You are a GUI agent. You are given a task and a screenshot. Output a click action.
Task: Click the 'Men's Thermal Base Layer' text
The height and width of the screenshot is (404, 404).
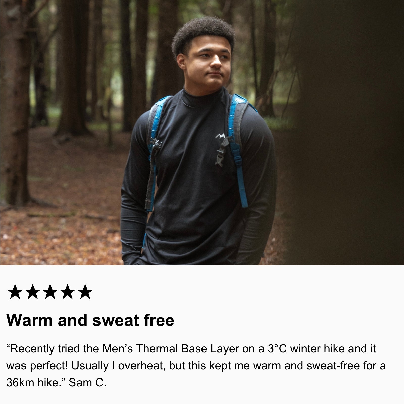click(171, 349)
